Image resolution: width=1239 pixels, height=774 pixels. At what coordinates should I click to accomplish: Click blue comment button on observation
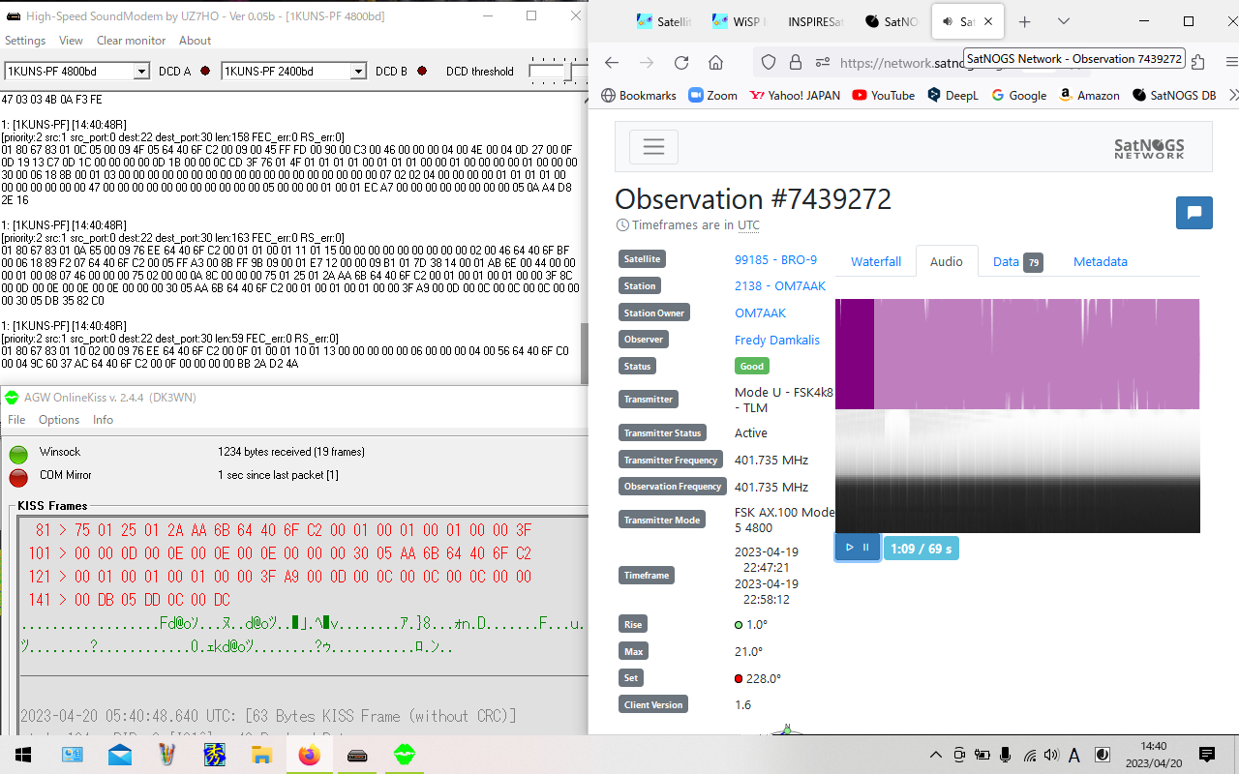pyautogui.click(x=1194, y=213)
